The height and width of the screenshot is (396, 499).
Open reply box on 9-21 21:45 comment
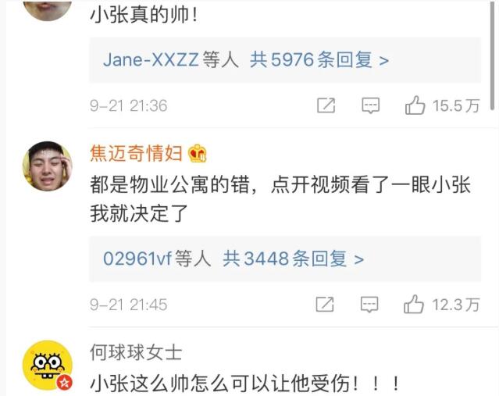tap(369, 305)
